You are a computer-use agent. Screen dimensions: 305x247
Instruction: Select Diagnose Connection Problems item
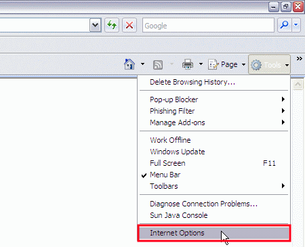point(213,204)
